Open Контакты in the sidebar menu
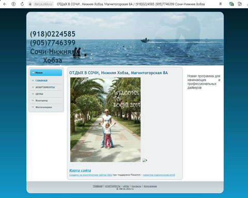 (x=41, y=101)
